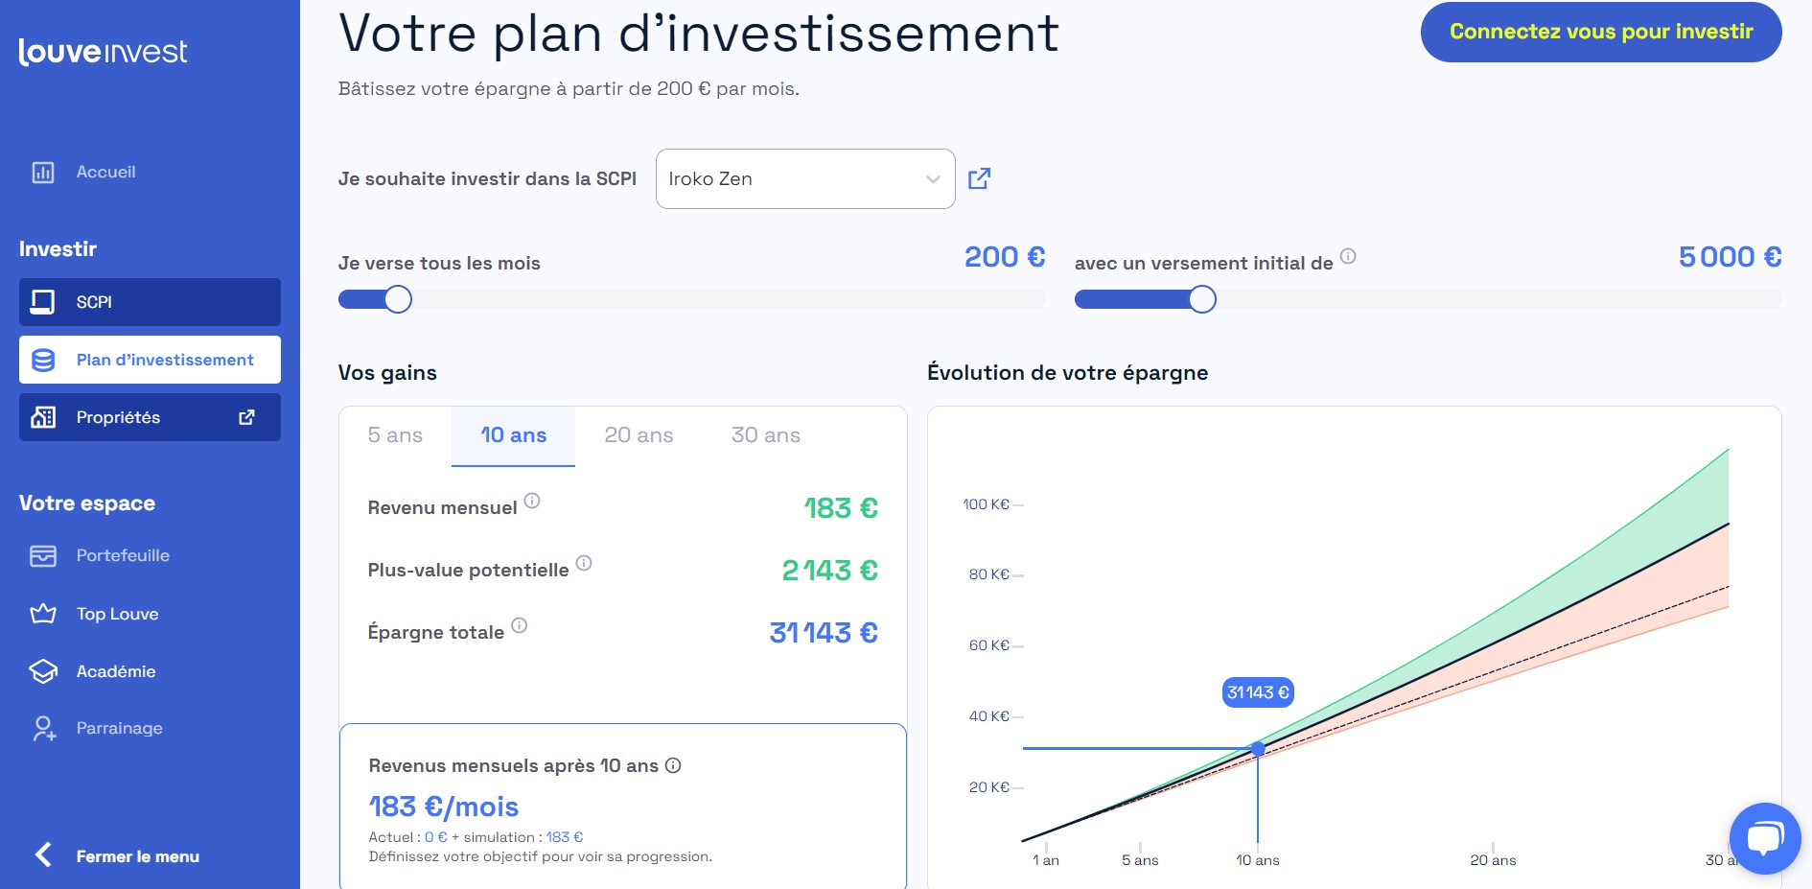Open the Académie graduation cap icon

click(42, 670)
